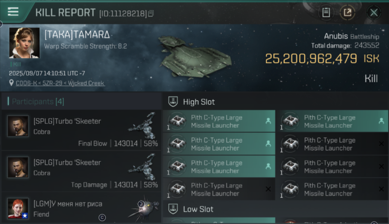Open the C006-K location link
This screenshot has height=224, width=389.
pos(60,83)
